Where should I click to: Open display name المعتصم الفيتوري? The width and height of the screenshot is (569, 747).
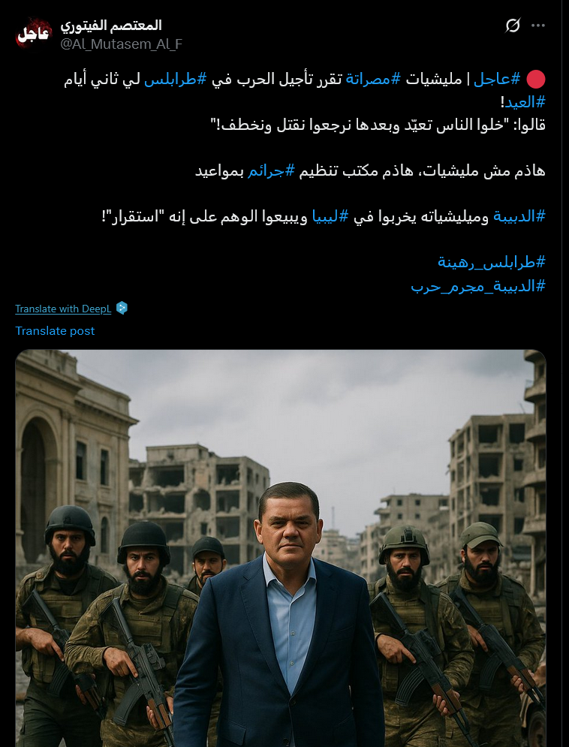tap(111, 26)
